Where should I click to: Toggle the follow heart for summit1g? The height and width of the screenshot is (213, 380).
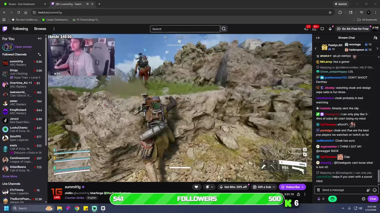pos(196,187)
